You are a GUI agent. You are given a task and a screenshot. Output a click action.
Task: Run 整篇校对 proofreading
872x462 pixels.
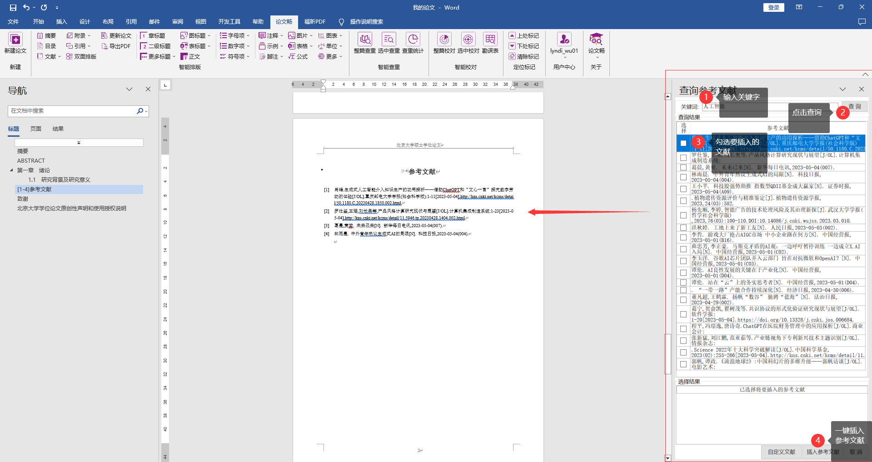[444, 43]
